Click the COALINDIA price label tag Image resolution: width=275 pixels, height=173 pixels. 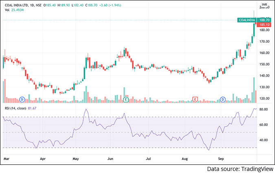click(x=247, y=20)
